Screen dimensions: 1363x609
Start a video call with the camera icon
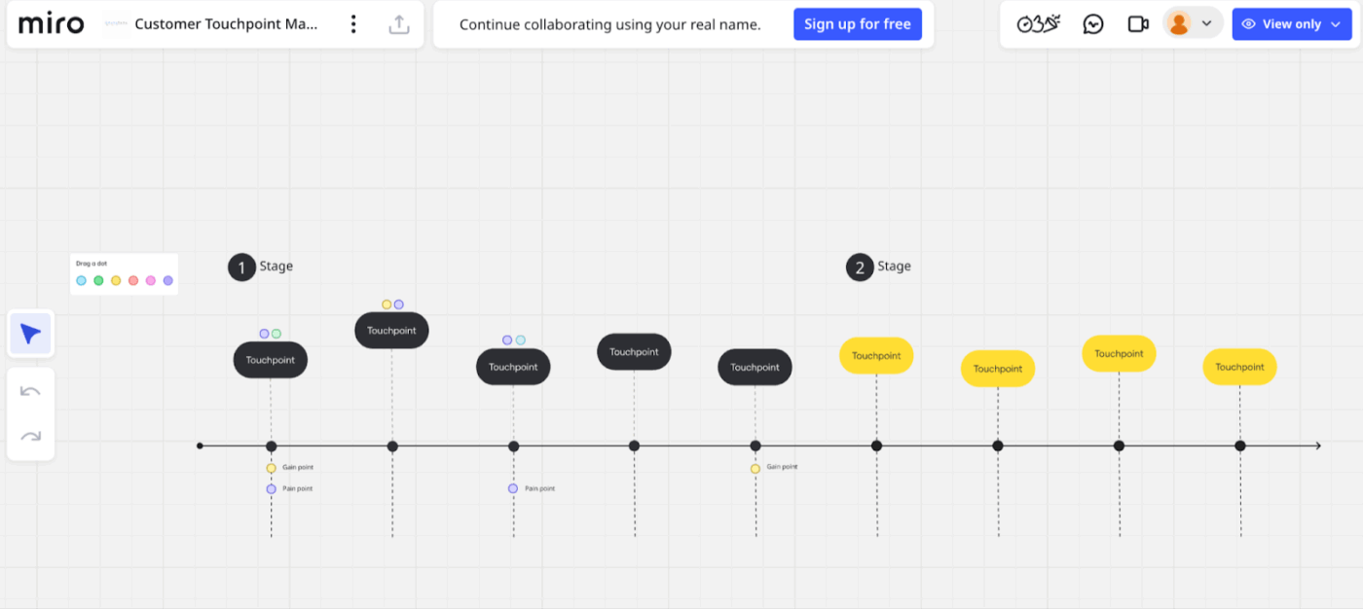click(1138, 22)
